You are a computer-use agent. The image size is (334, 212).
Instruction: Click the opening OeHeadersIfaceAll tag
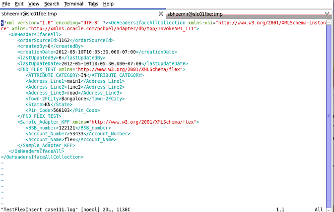(x=35, y=35)
